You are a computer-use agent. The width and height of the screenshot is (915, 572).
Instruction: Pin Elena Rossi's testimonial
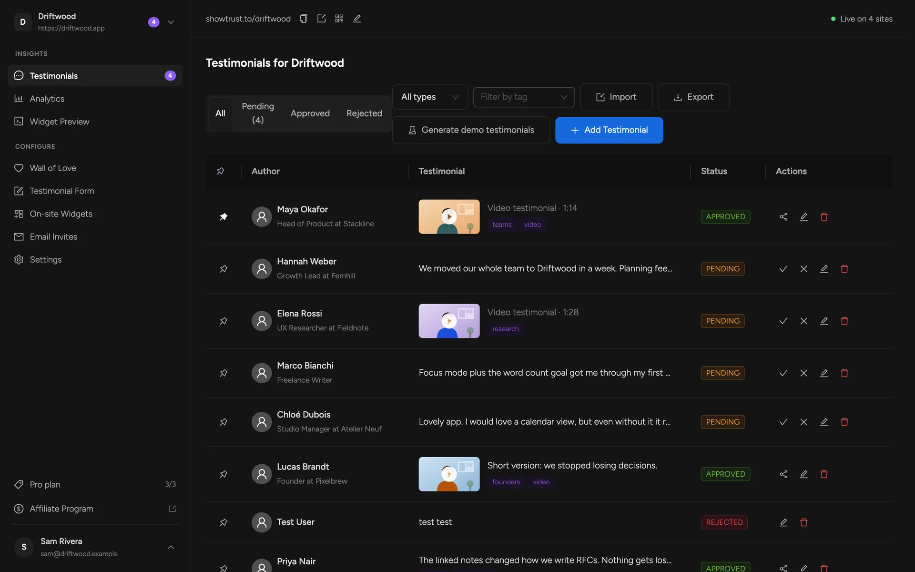[224, 321]
